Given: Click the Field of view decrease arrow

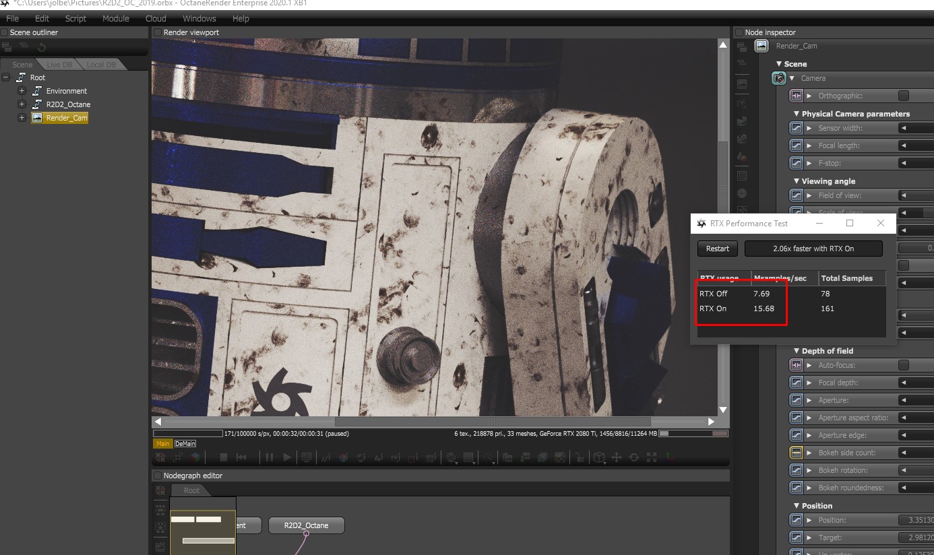Looking at the screenshot, I should pyautogui.click(x=904, y=195).
